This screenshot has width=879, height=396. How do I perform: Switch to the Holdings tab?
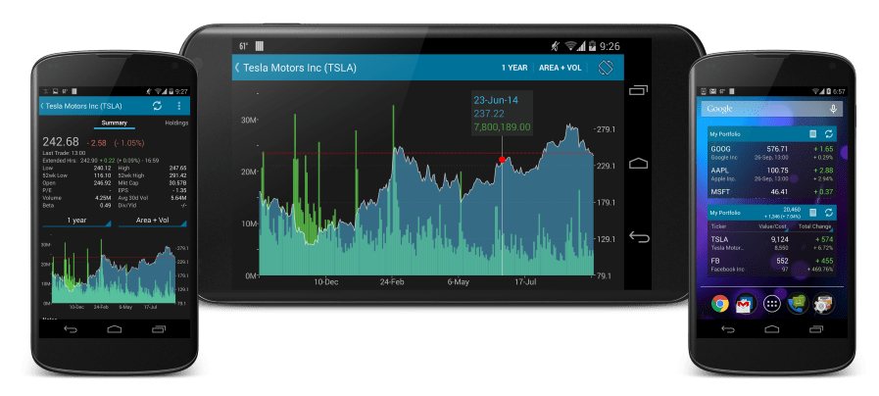[176, 123]
